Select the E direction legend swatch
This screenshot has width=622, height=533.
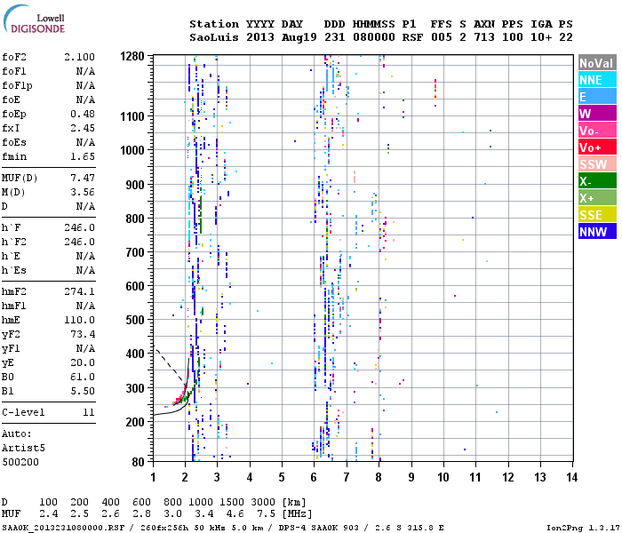click(597, 97)
